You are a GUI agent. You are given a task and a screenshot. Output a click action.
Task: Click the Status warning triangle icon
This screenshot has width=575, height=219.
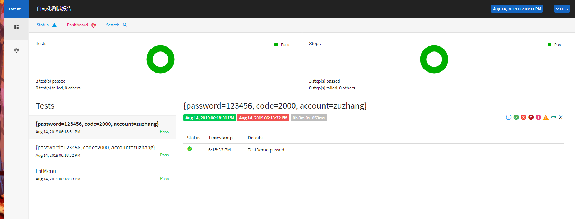[x=54, y=25]
